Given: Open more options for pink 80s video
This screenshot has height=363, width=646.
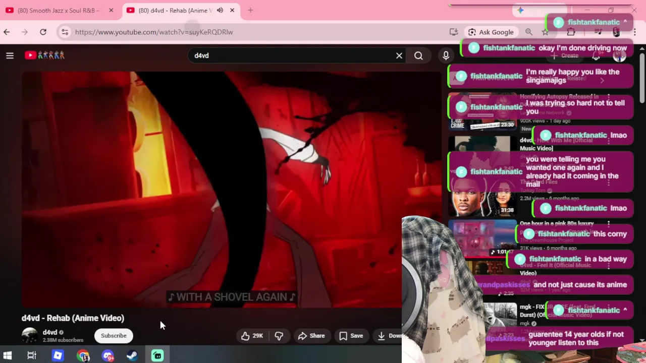Looking at the screenshot, I should tap(609, 224).
